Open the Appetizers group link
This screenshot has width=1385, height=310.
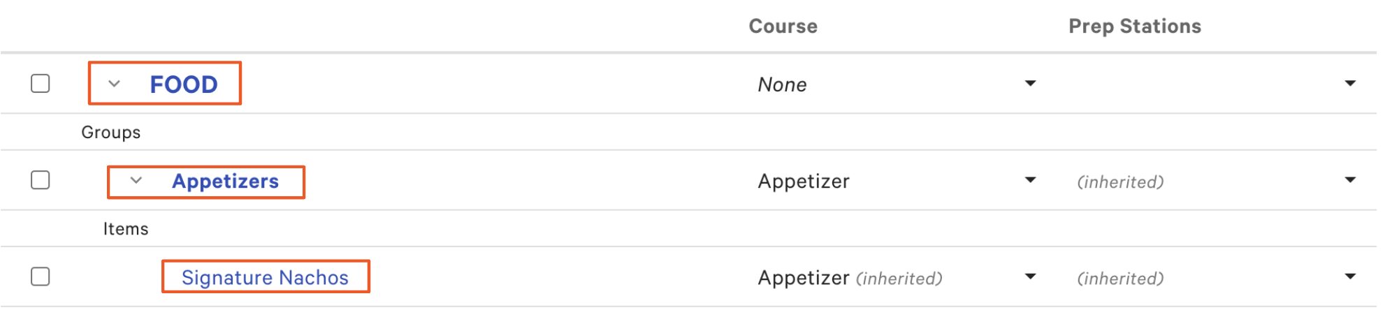click(x=225, y=182)
